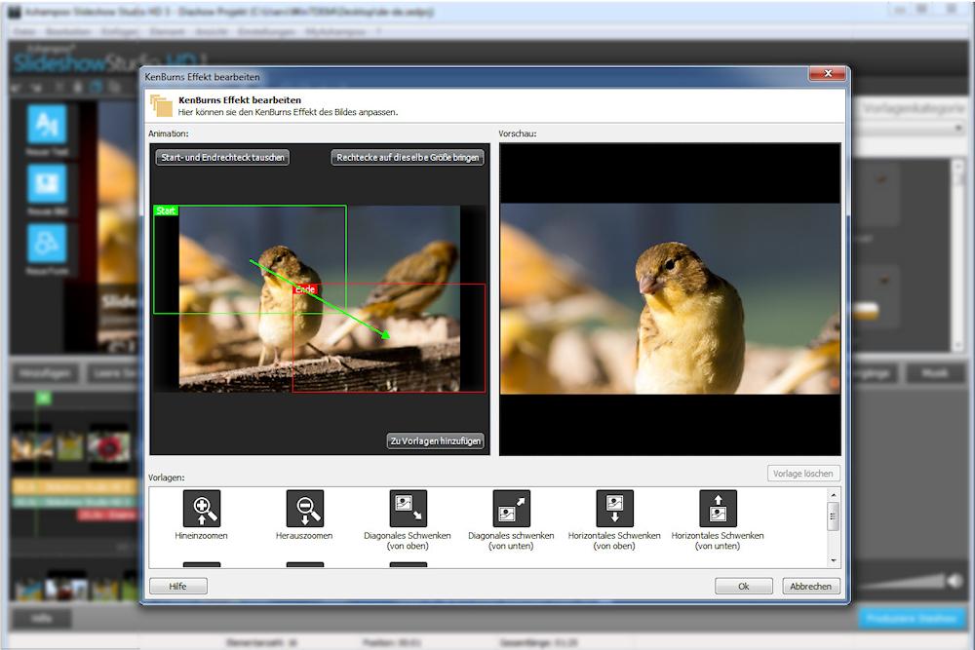The image size is (975, 650).
Task: Choose Diagonales schwenken (von unten) template
Action: tap(511, 509)
